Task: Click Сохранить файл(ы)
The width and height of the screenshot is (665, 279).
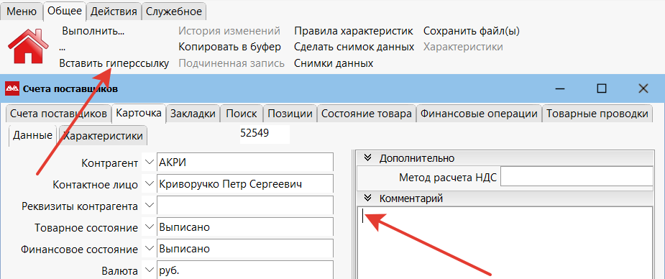Action: 472,31
